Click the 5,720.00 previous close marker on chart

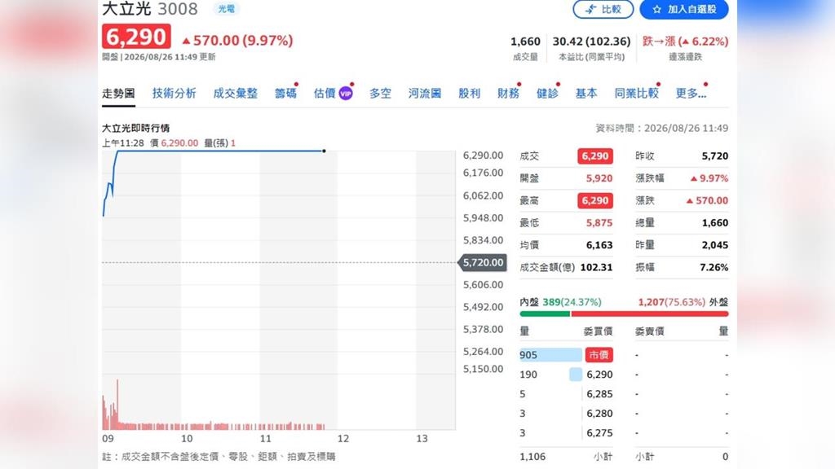pos(482,262)
